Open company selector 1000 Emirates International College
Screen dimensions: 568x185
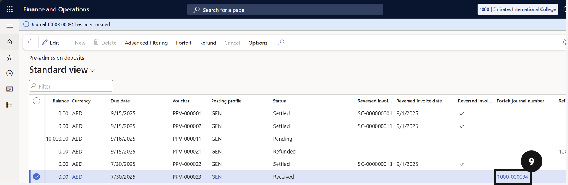(518, 9)
